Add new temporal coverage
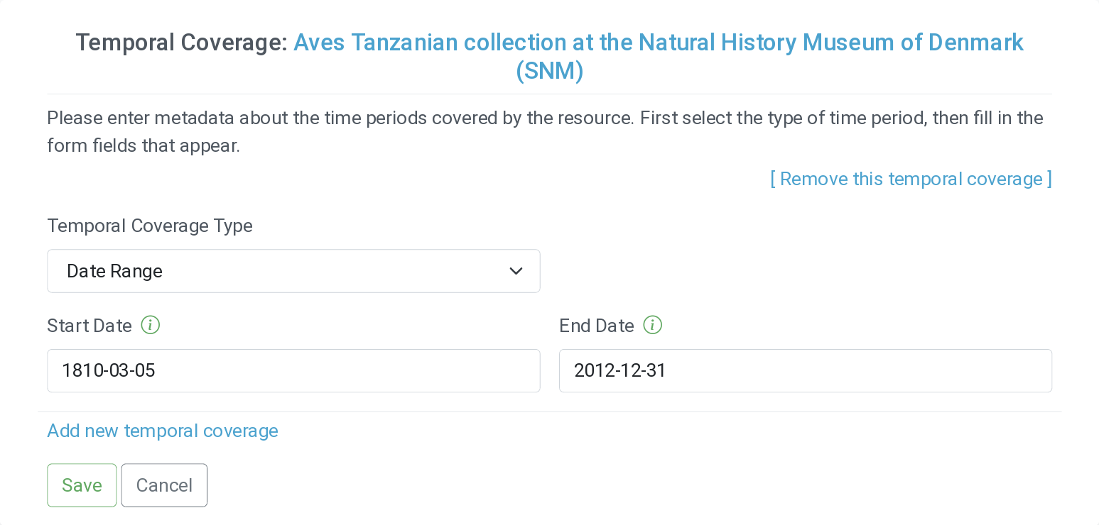The height and width of the screenshot is (525, 1099). click(x=163, y=431)
